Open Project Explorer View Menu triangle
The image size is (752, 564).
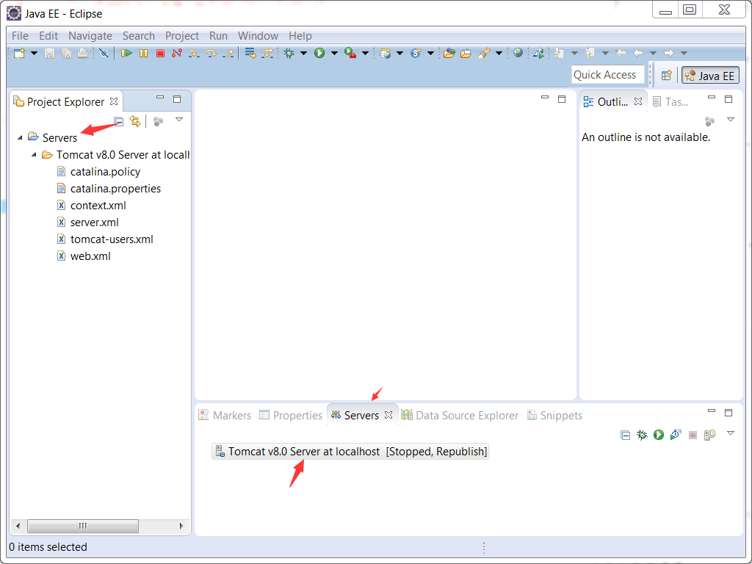click(x=179, y=120)
